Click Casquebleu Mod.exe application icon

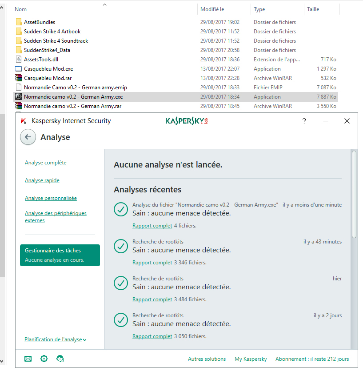pyautogui.click(x=19, y=68)
